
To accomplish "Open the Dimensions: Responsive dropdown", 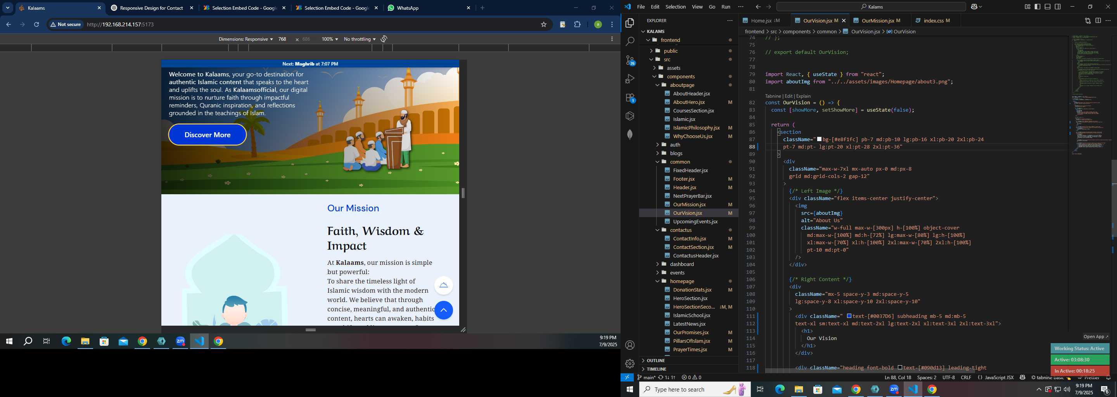I will [x=246, y=39].
